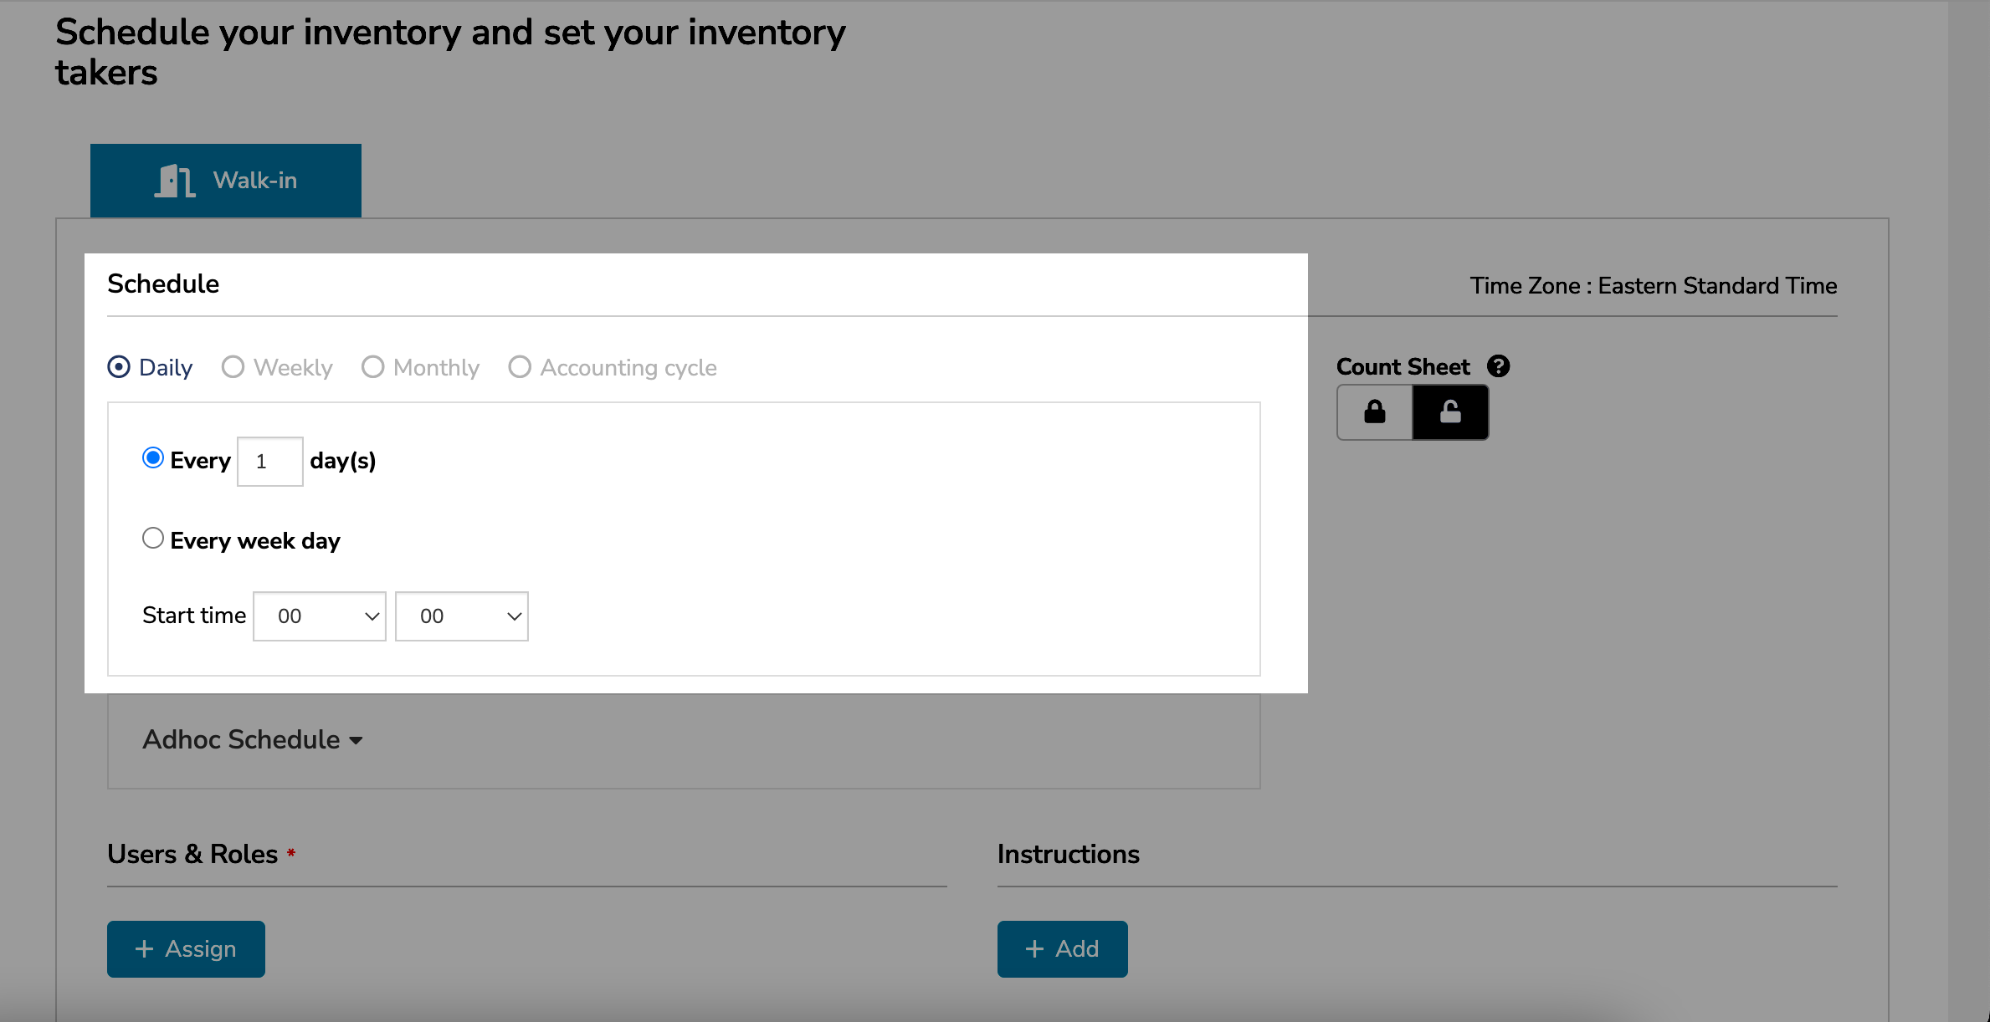Select the Daily schedule radio button
1990x1022 pixels.
[x=118, y=366]
